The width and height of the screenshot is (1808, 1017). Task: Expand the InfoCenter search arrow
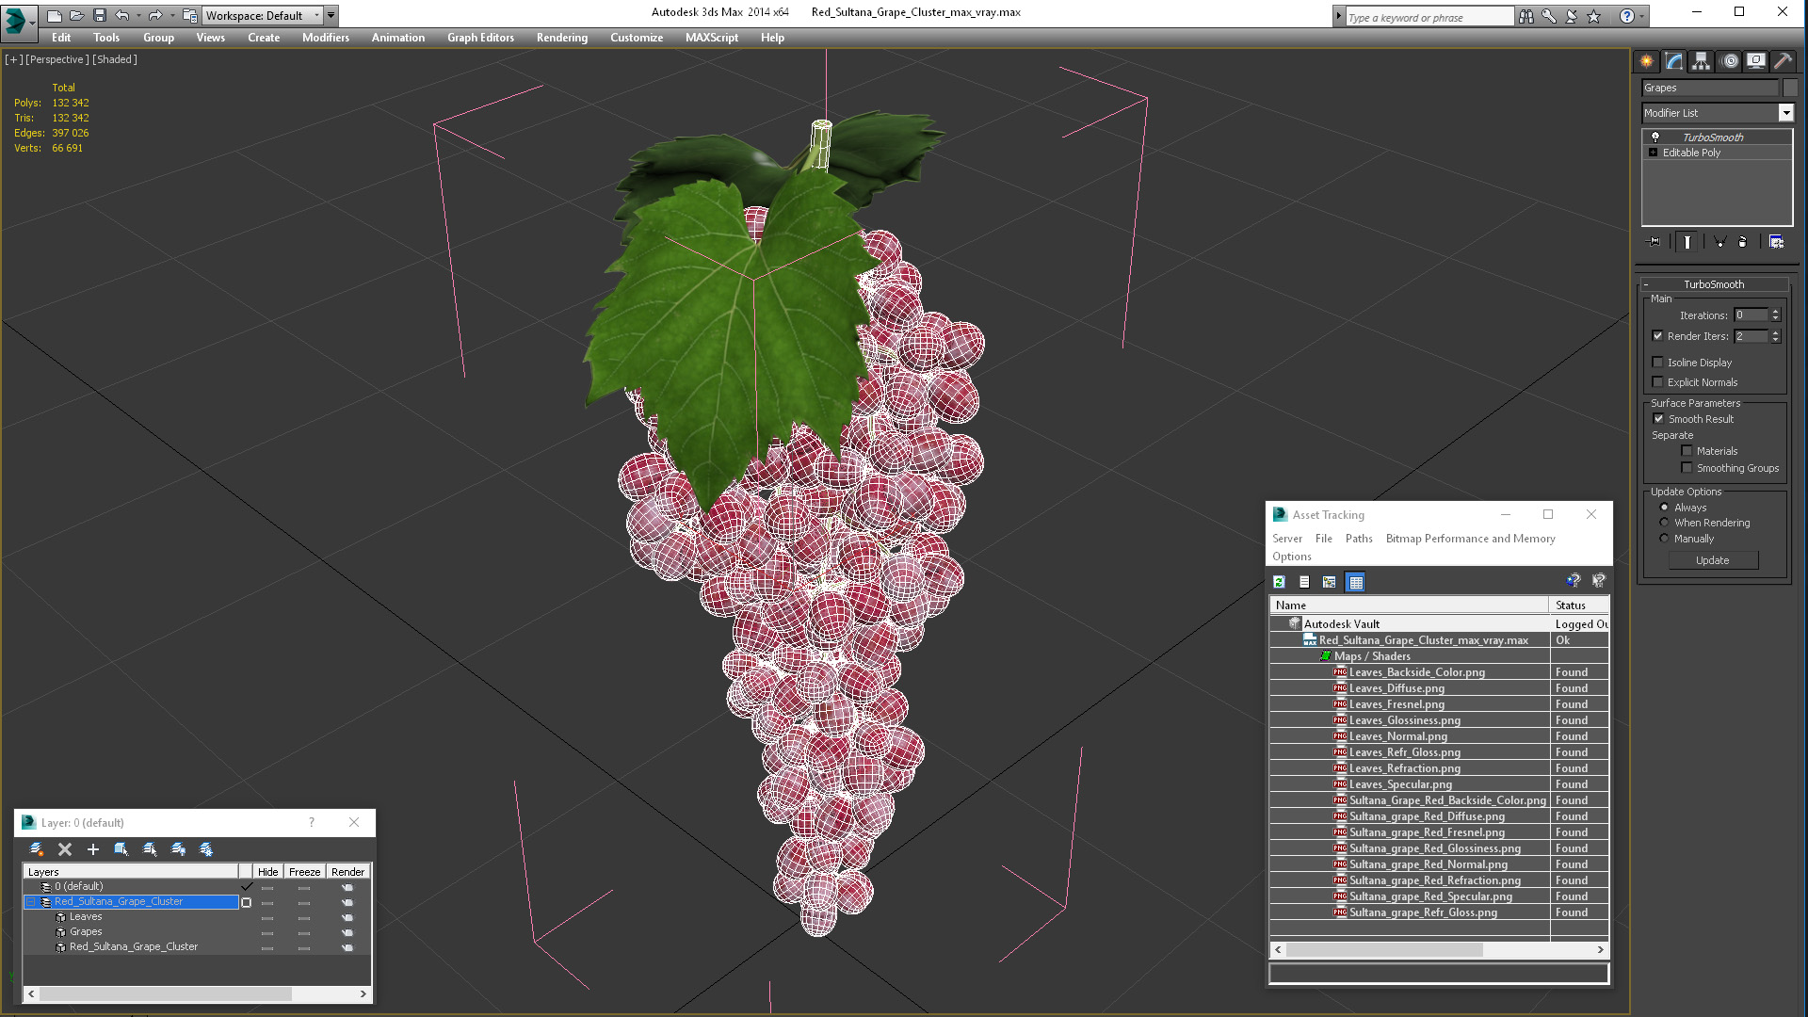click(1338, 16)
